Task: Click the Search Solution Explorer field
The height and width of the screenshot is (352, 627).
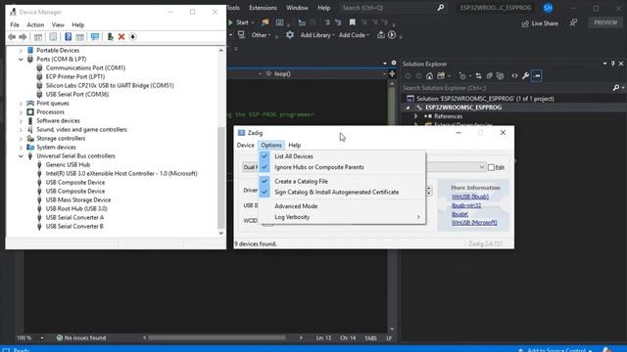Action: [507, 88]
